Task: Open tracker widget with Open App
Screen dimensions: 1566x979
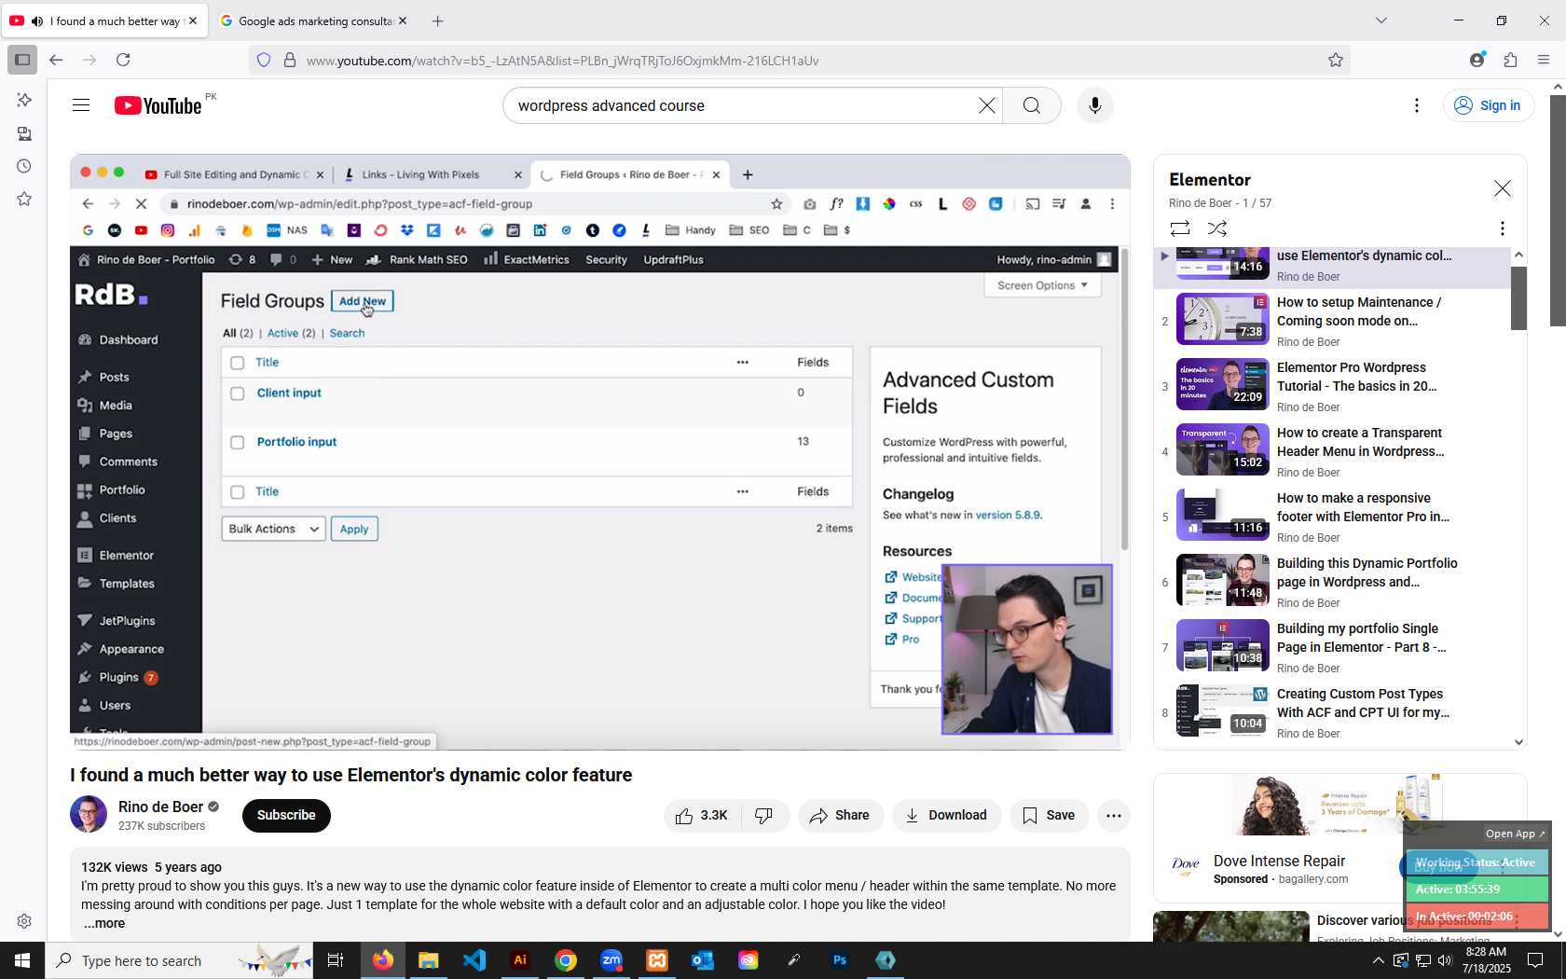Action: 1515,834
